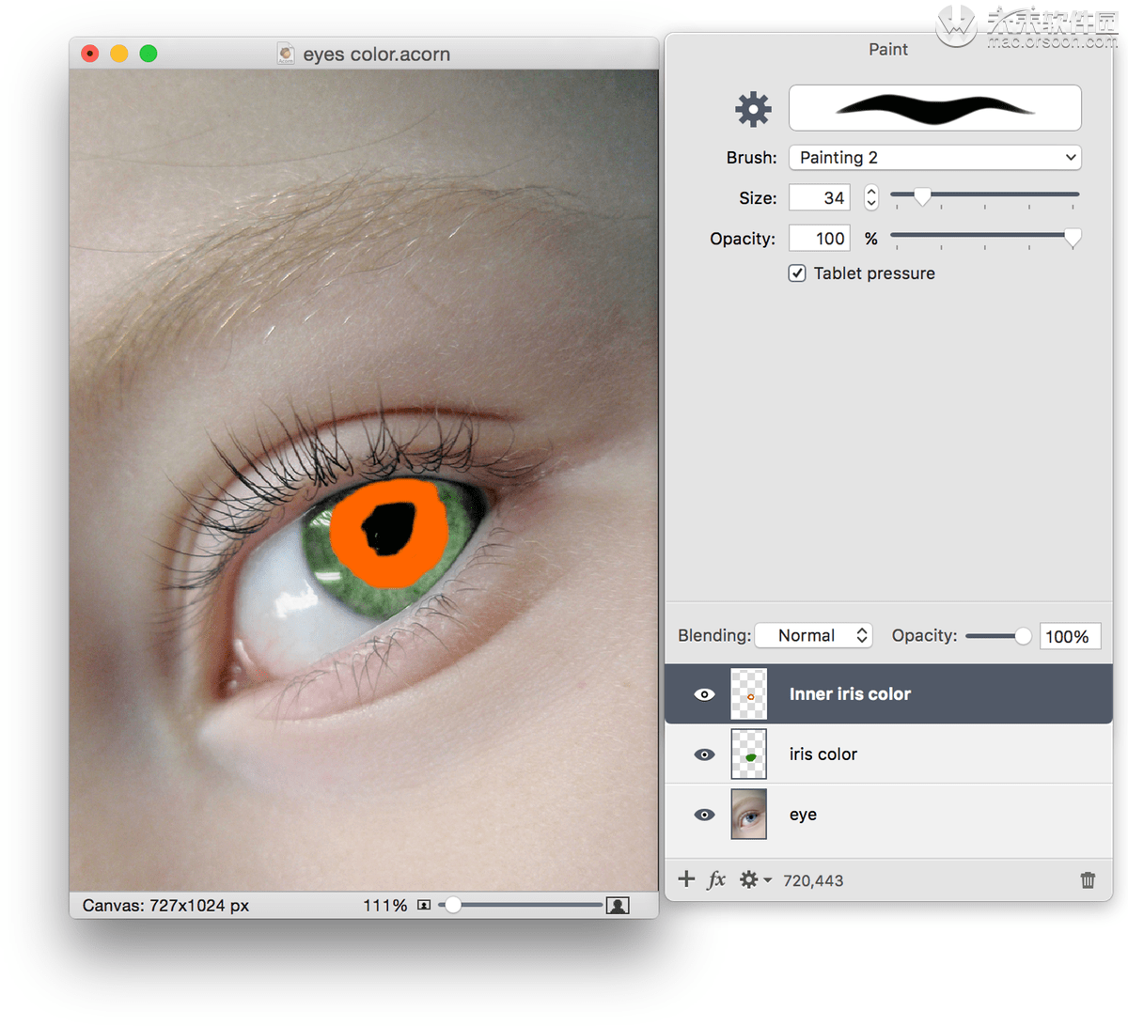This screenshot has width=1128, height=1026.
Task: Open the fx layer effects menu
Action: [x=716, y=879]
